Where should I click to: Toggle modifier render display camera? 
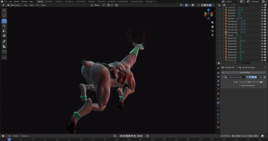(256, 77)
